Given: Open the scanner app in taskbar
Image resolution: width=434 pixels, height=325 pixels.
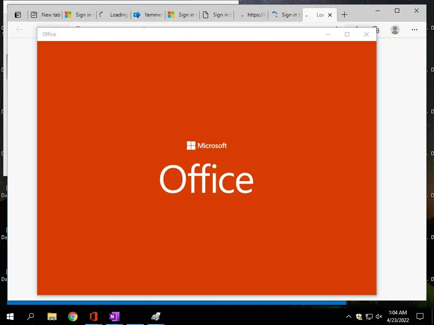Looking at the screenshot, I should coord(156,317).
